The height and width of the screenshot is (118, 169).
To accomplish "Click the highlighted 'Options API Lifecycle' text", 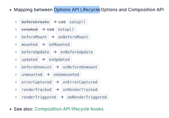I will (x=77, y=10).
